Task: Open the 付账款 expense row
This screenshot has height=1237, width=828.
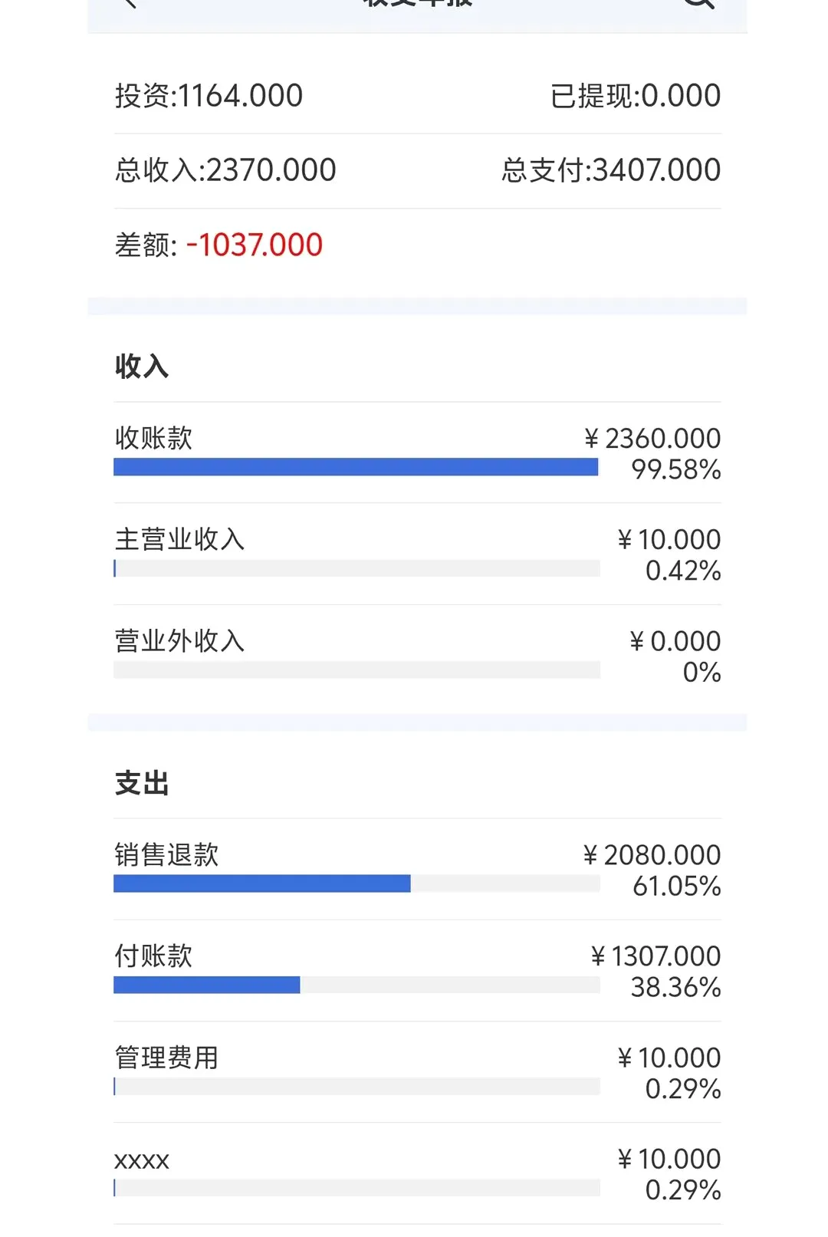Action: [x=417, y=971]
